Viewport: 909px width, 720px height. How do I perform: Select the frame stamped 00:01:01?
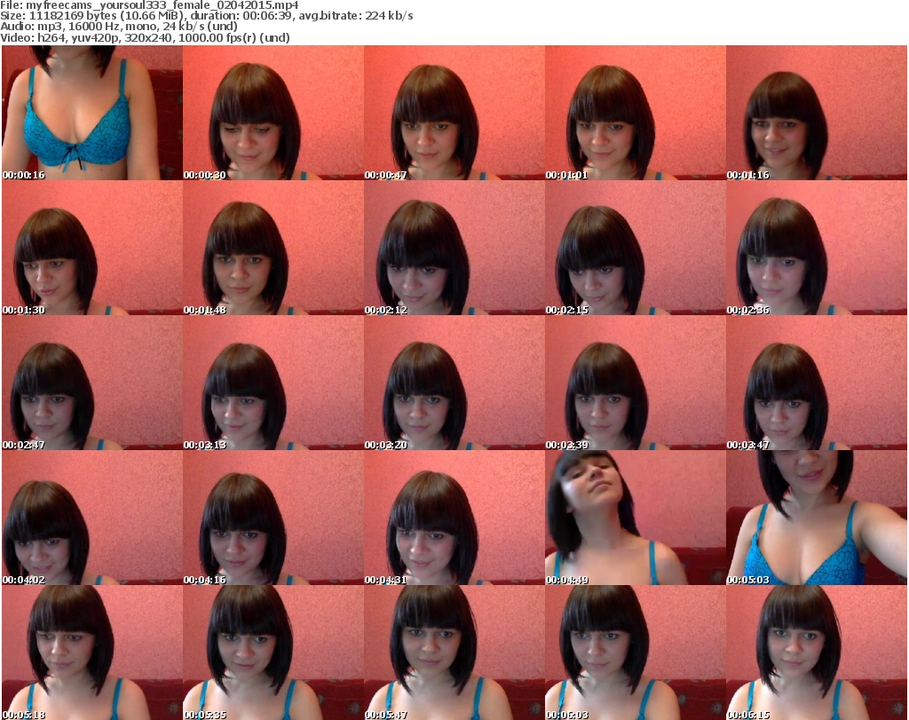tap(636, 113)
